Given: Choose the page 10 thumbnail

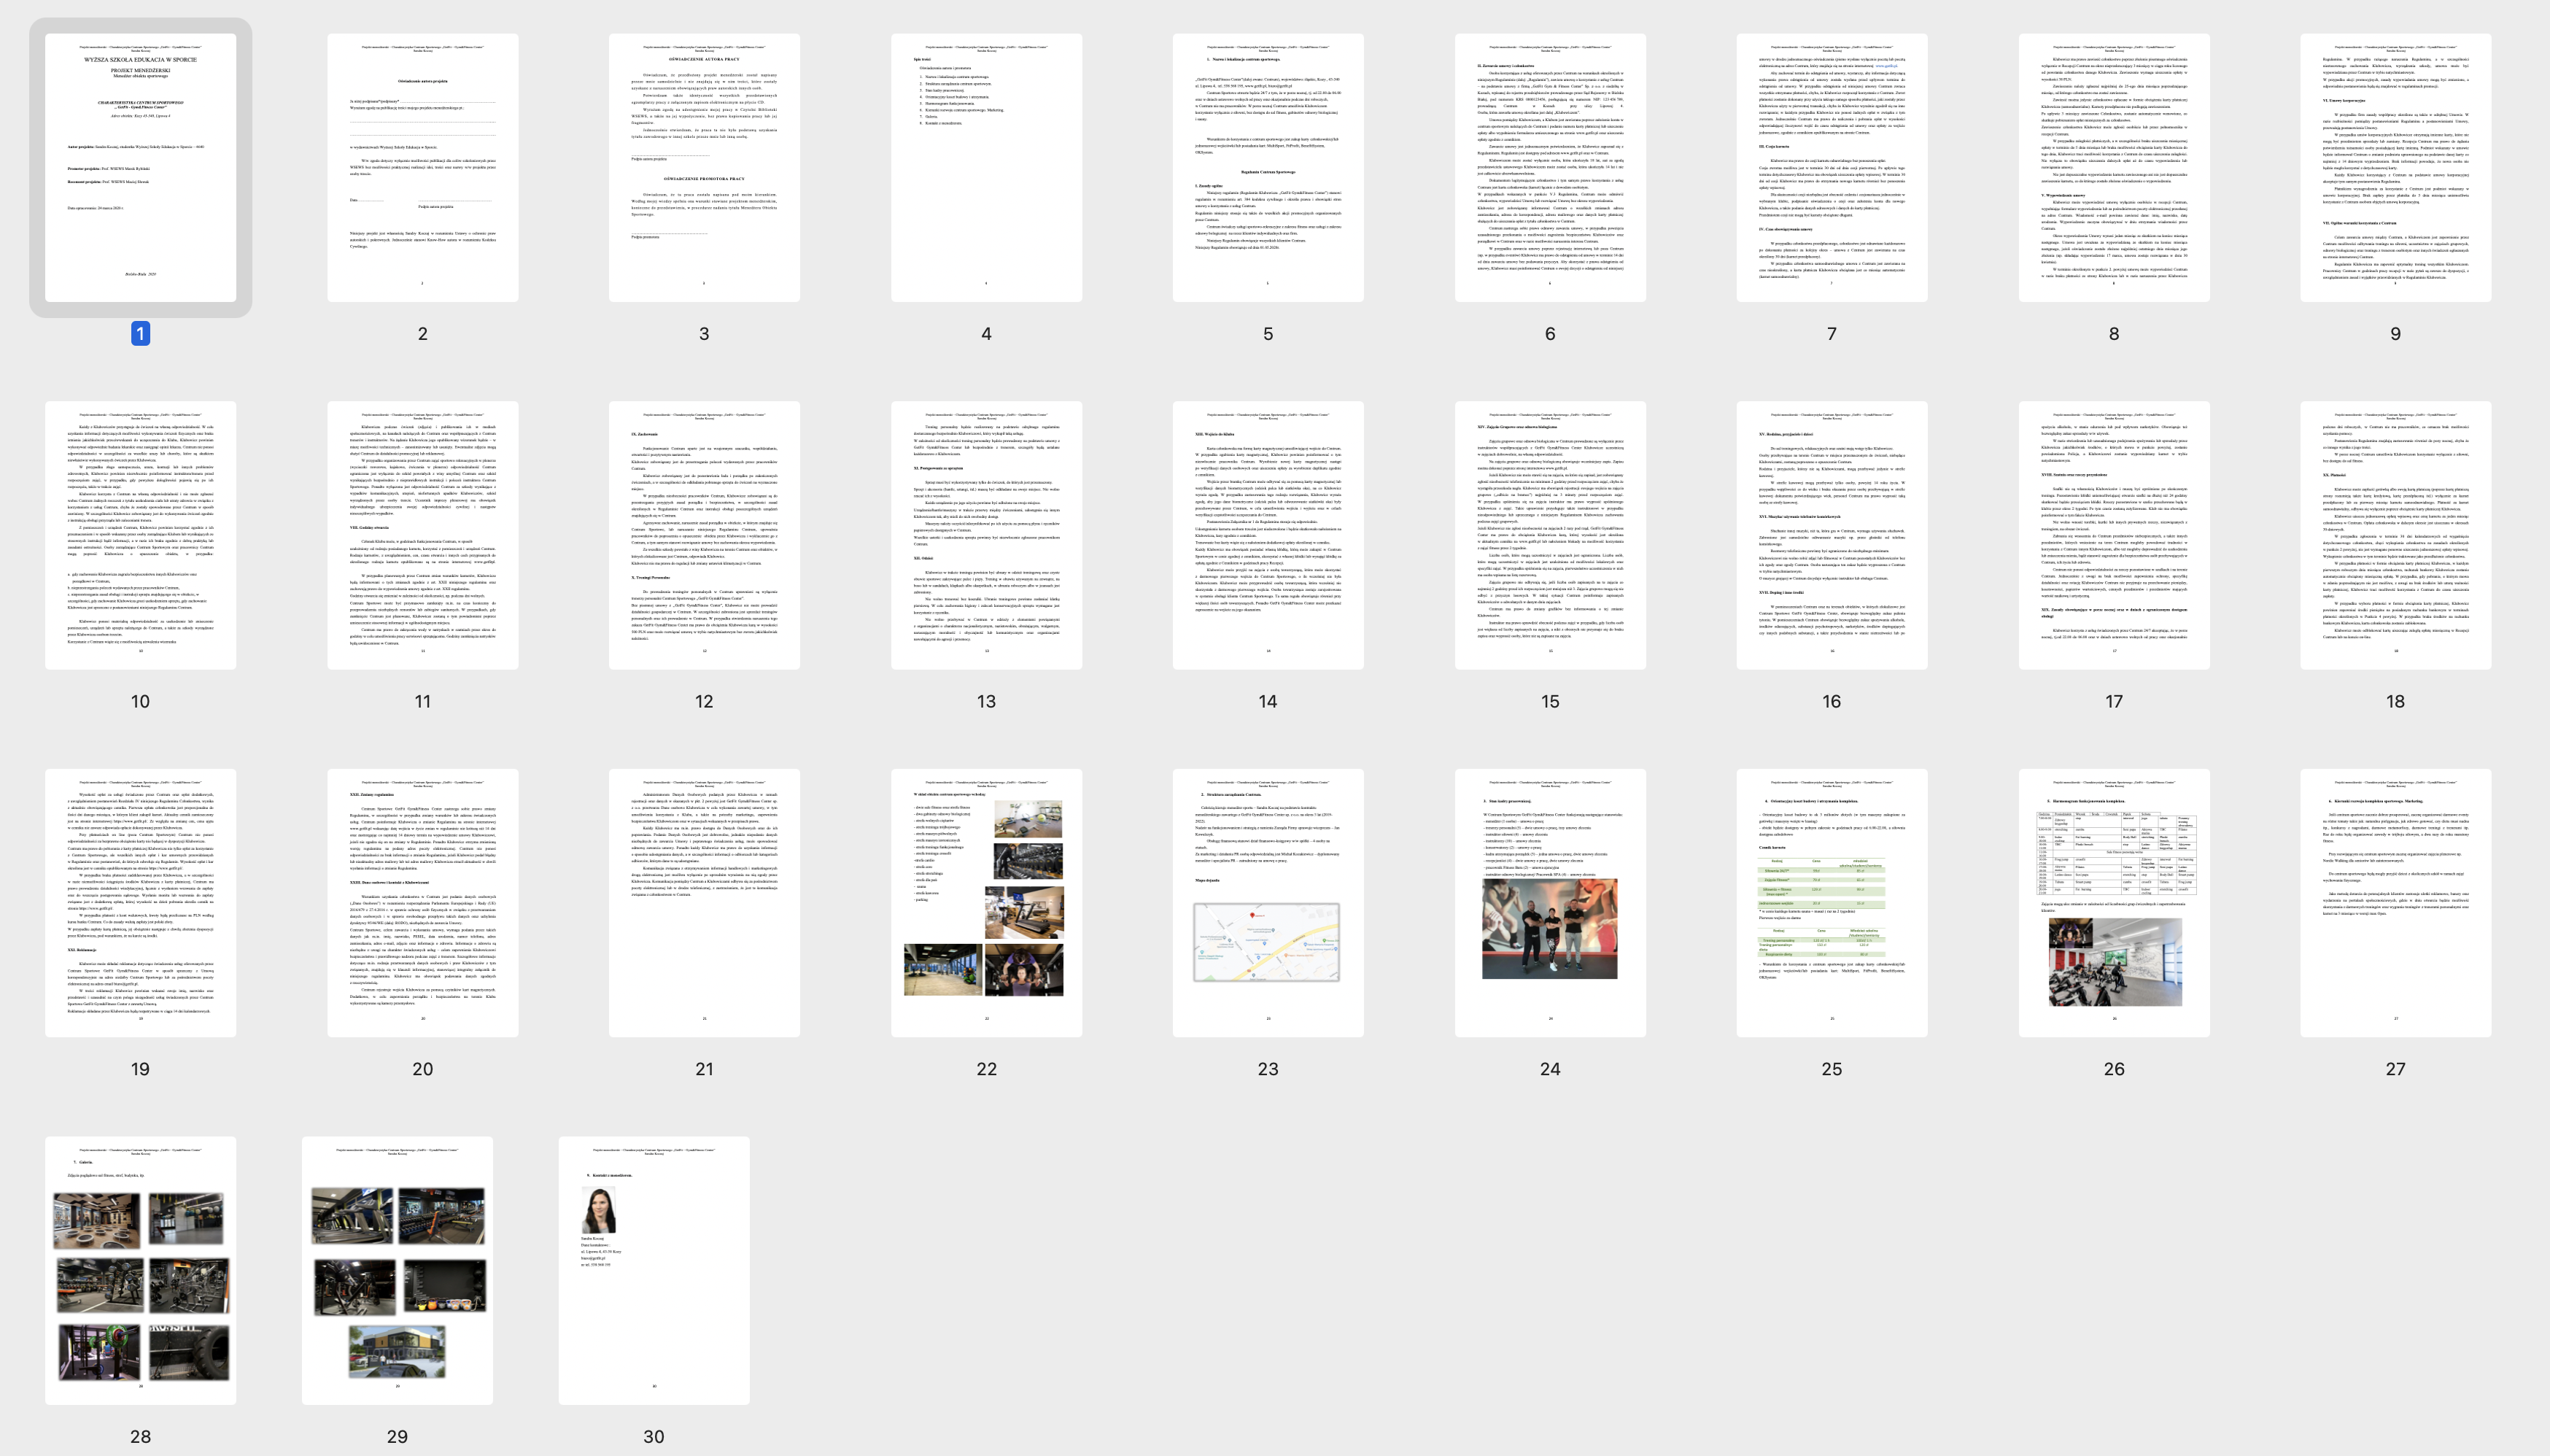Looking at the screenshot, I should click(x=140, y=535).
